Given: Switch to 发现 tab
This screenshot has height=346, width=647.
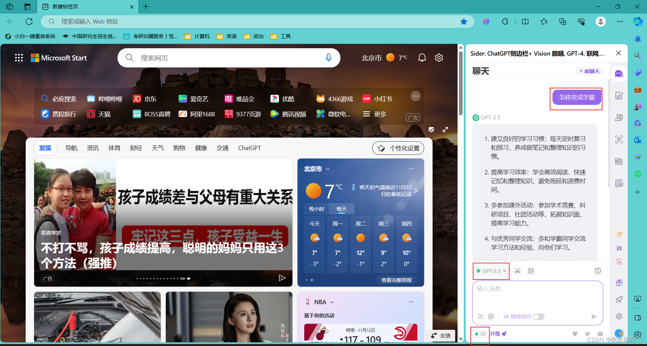Looking at the screenshot, I should point(45,148).
